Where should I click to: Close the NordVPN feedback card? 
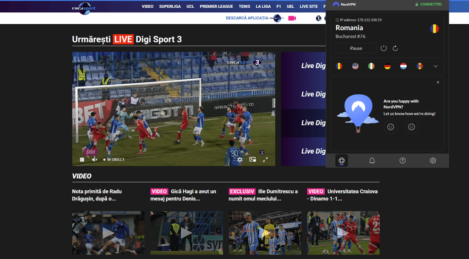tap(438, 82)
